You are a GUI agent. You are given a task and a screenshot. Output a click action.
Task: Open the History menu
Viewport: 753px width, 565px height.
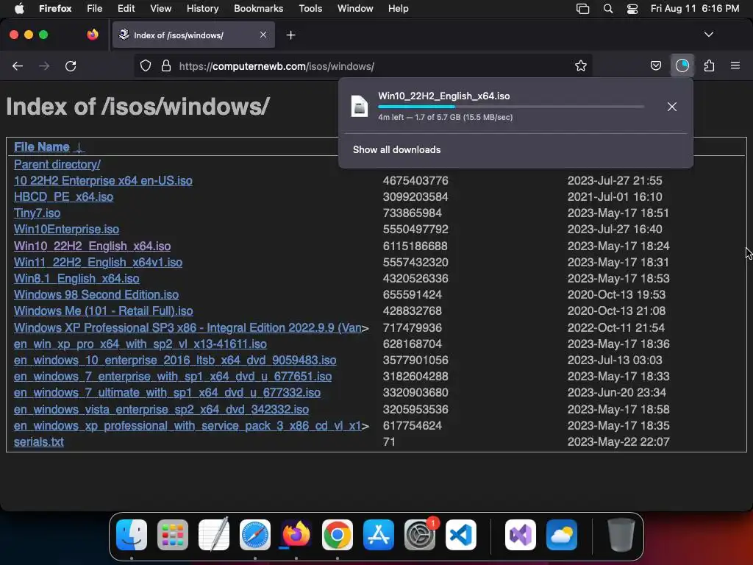[202, 8]
